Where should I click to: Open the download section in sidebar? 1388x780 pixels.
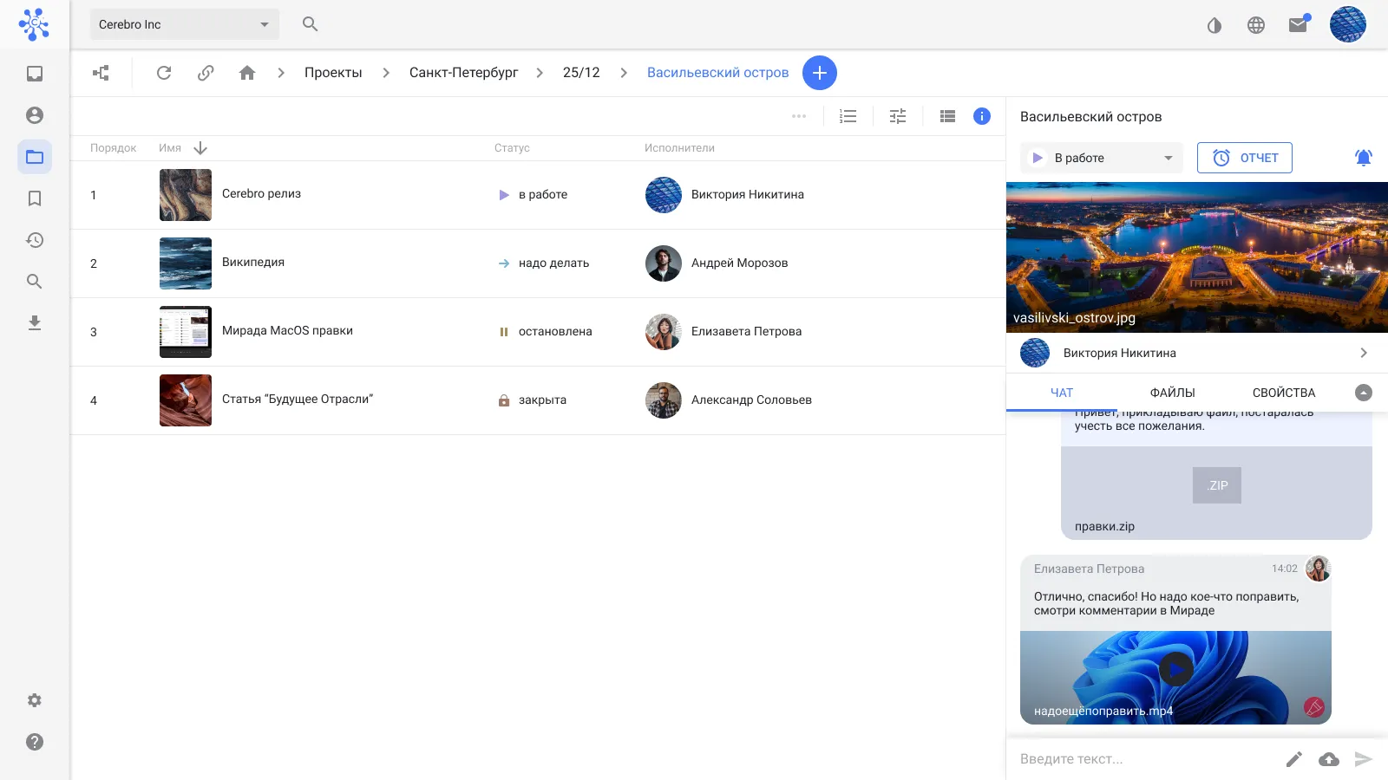coord(35,322)
